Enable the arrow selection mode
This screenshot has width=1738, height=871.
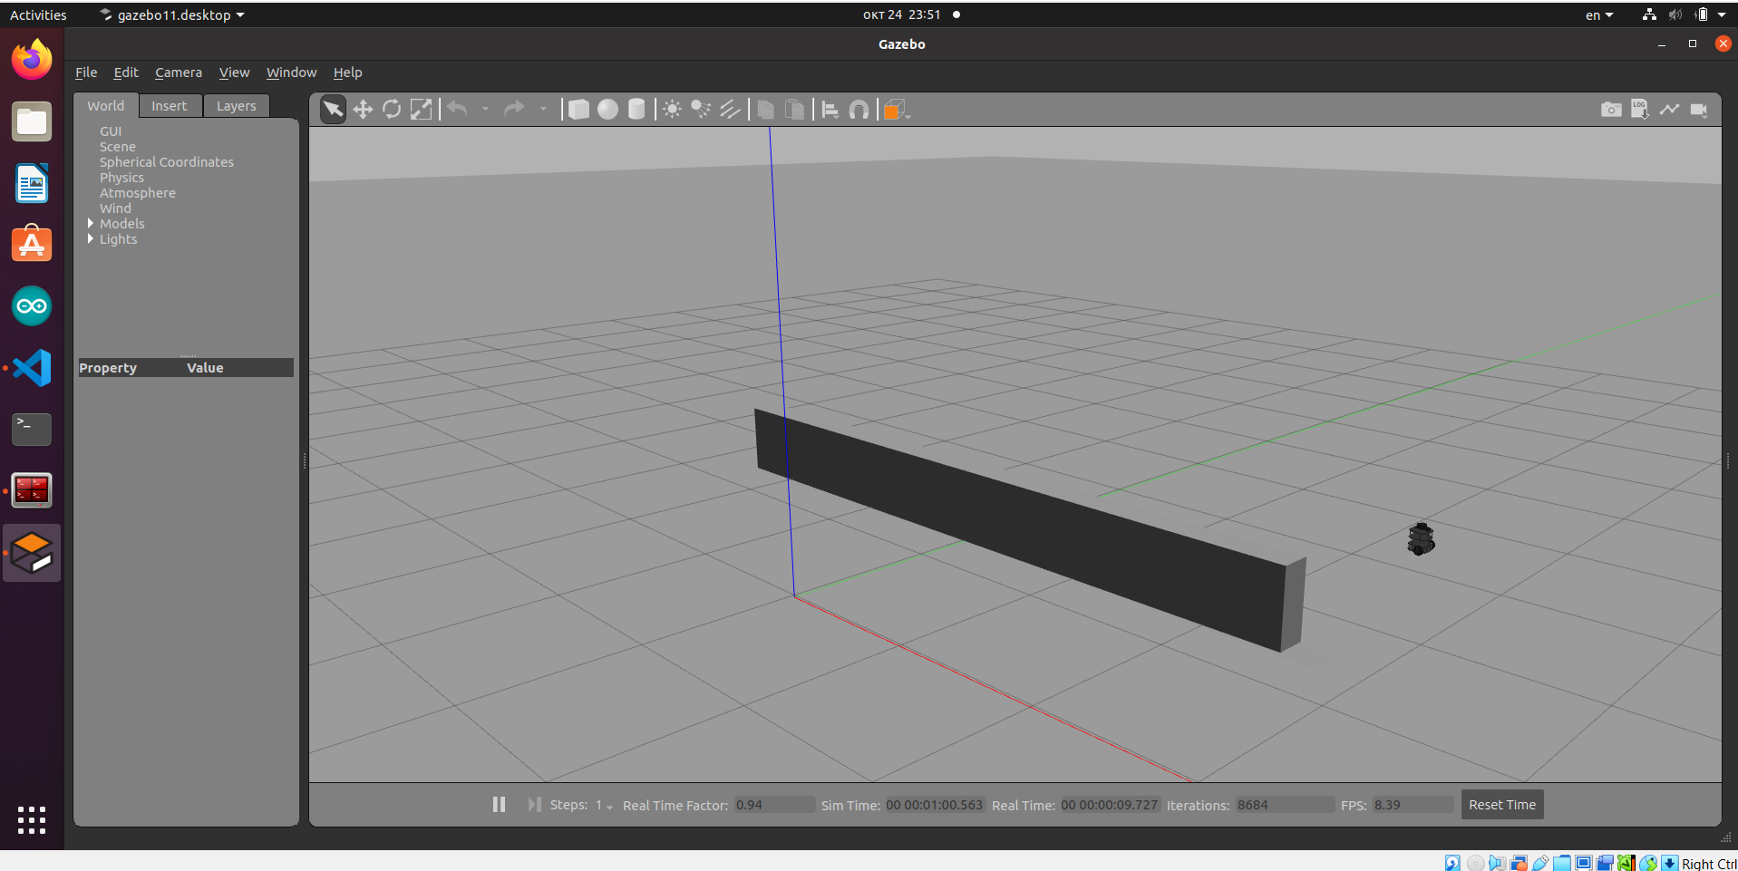click(333, 110)
